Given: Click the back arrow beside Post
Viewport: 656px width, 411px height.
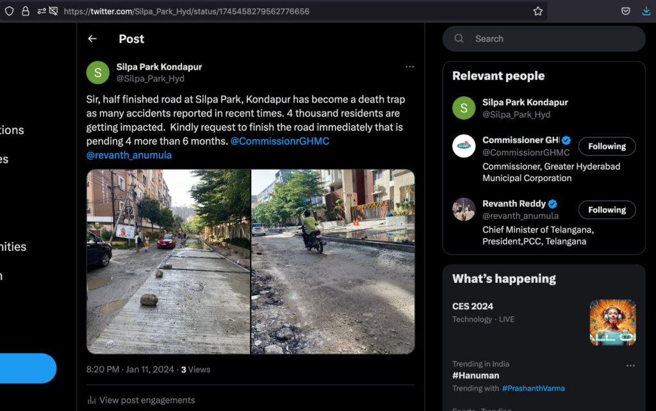Looking at the screenshot, I should pos(92,39).
